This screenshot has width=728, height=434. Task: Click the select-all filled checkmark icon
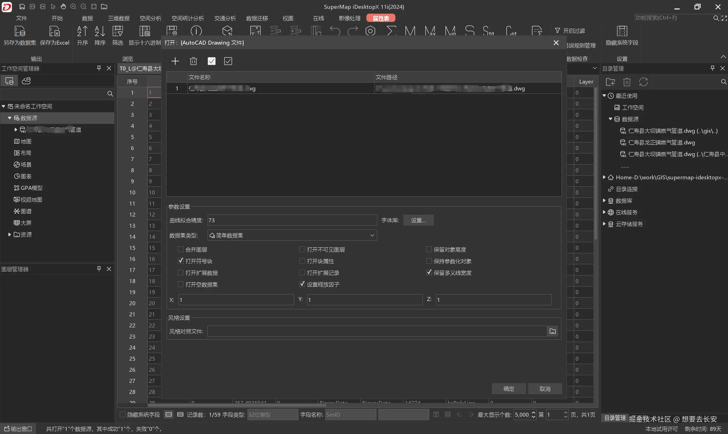[x=211, y=61]
